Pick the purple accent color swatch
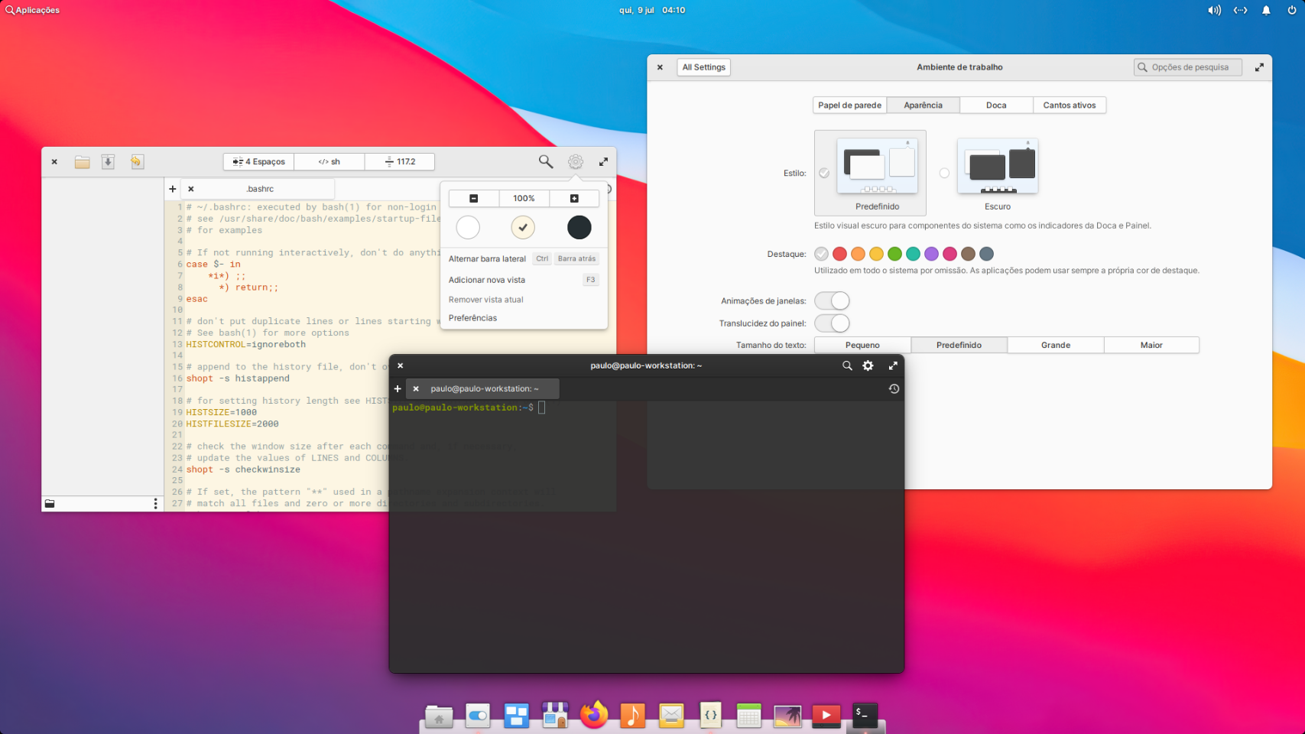The height and width of the screenshot is (734, 1305). [x=931, y=254]
